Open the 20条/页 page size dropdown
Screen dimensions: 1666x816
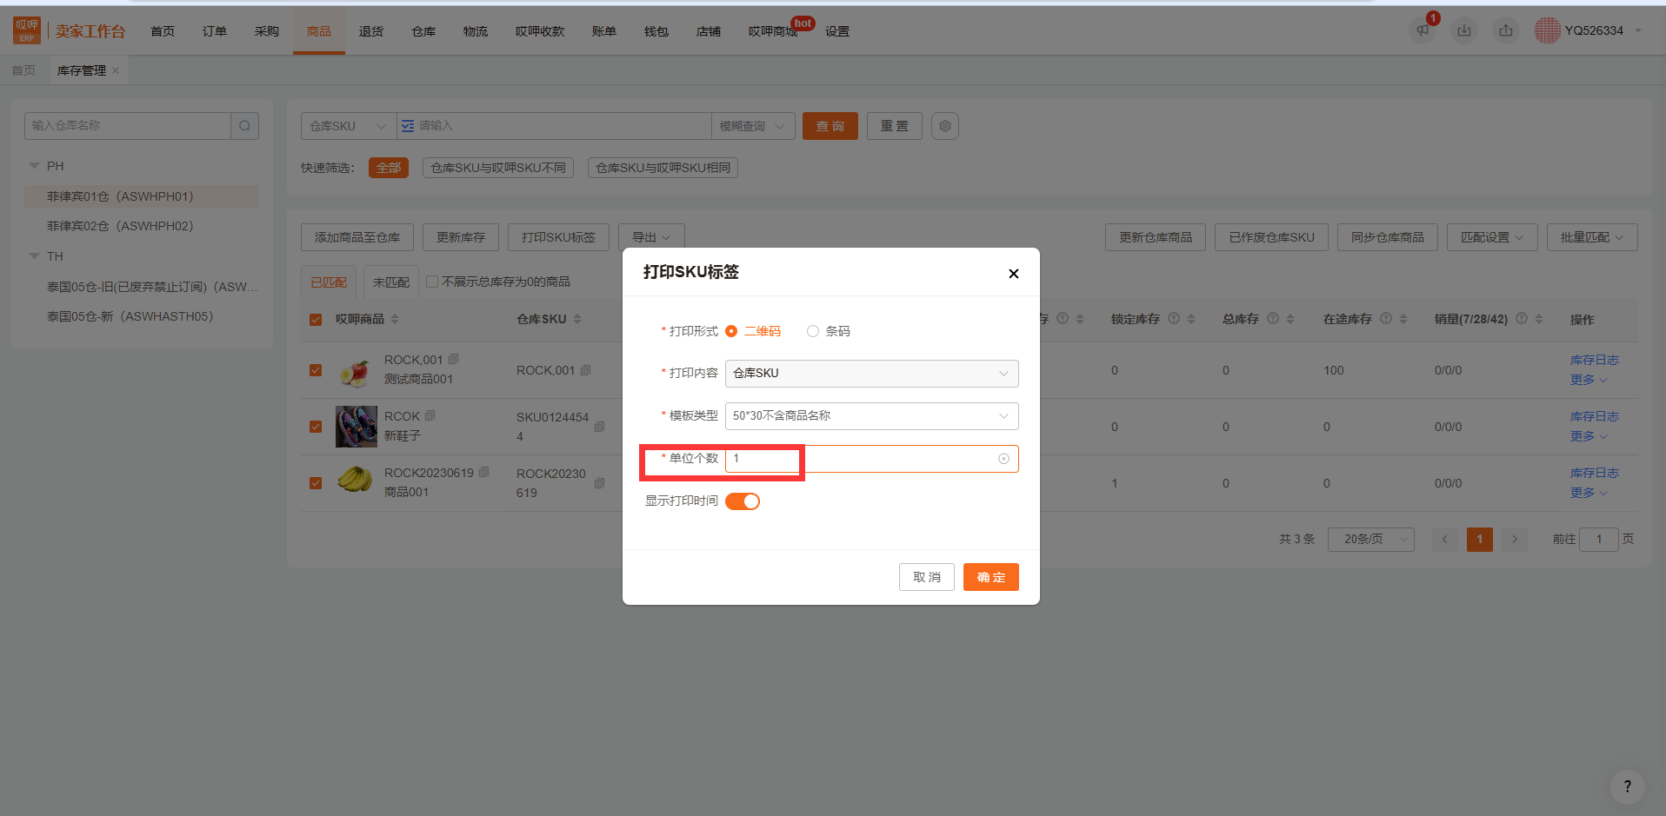(1371, 539)
